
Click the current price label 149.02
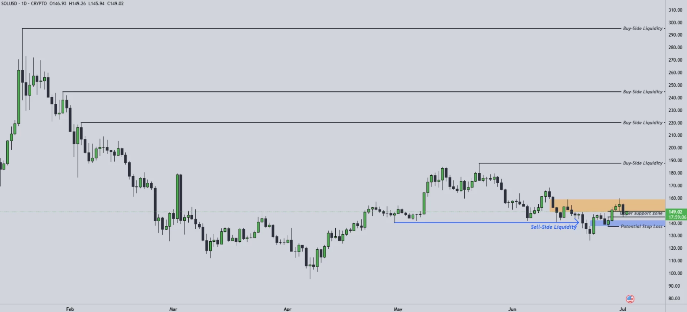tap(675, 212)
